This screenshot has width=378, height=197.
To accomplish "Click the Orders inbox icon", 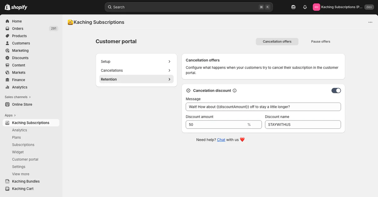I will [7, 29].
